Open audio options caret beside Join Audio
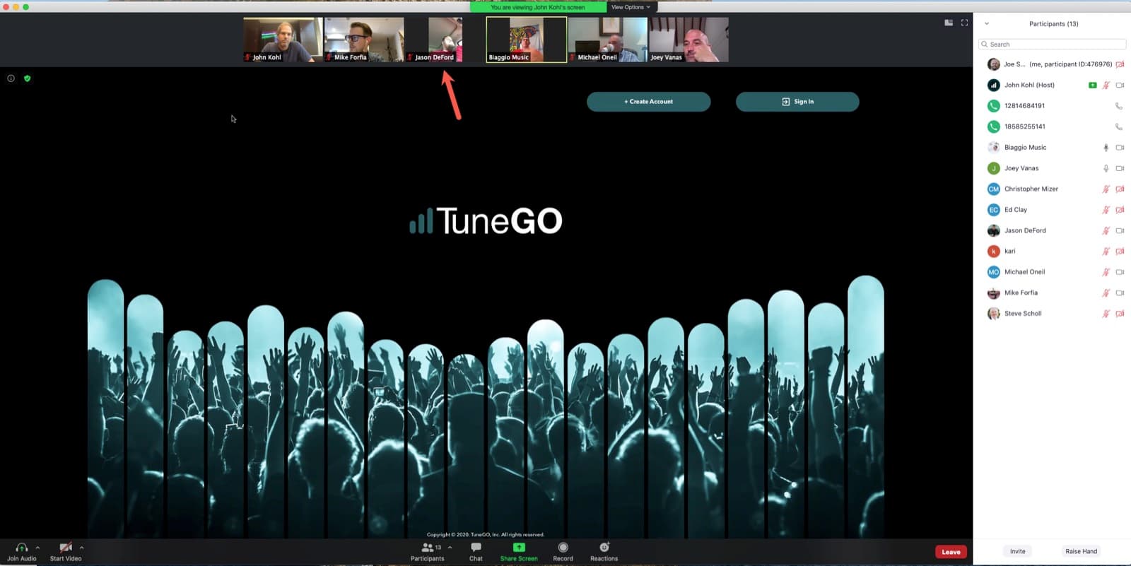This screenshot has height=566, width=1131. click(x=37, y=547)
